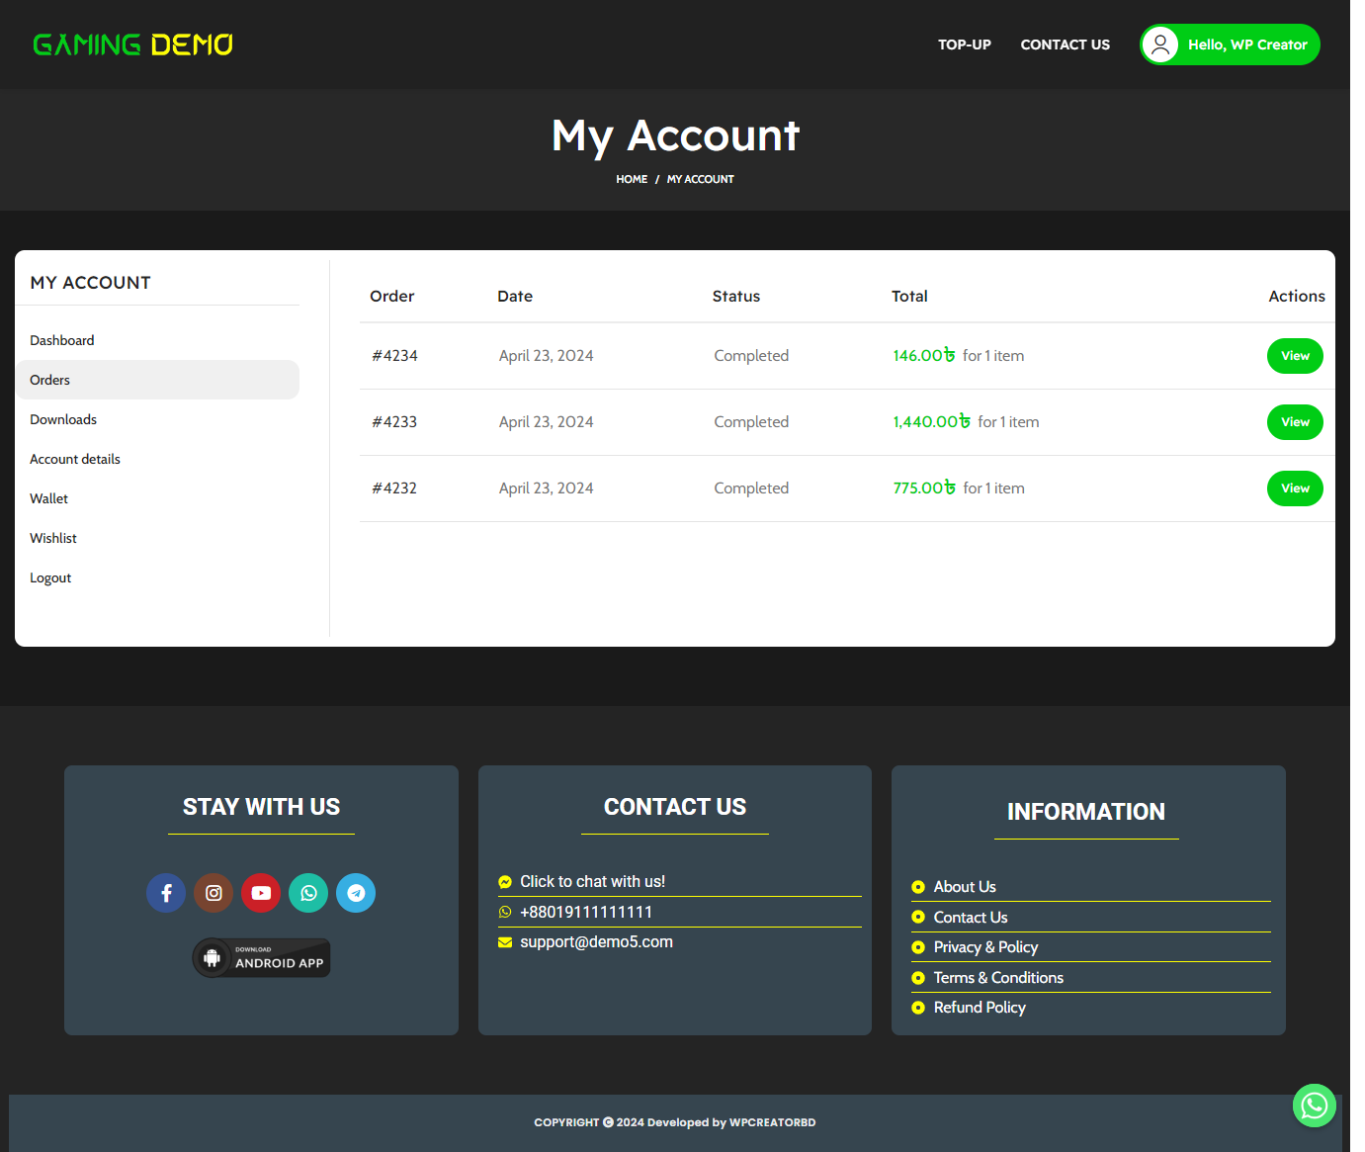Open Wallet in account sidebar
Image resolution: width=1365 pixels, height=1152 pixels.
click(49, 498)
